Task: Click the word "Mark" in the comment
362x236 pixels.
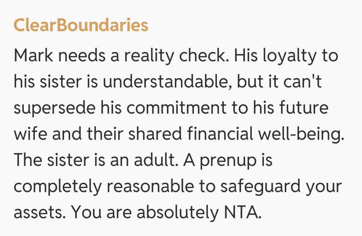Action: [x=33, y=56]
